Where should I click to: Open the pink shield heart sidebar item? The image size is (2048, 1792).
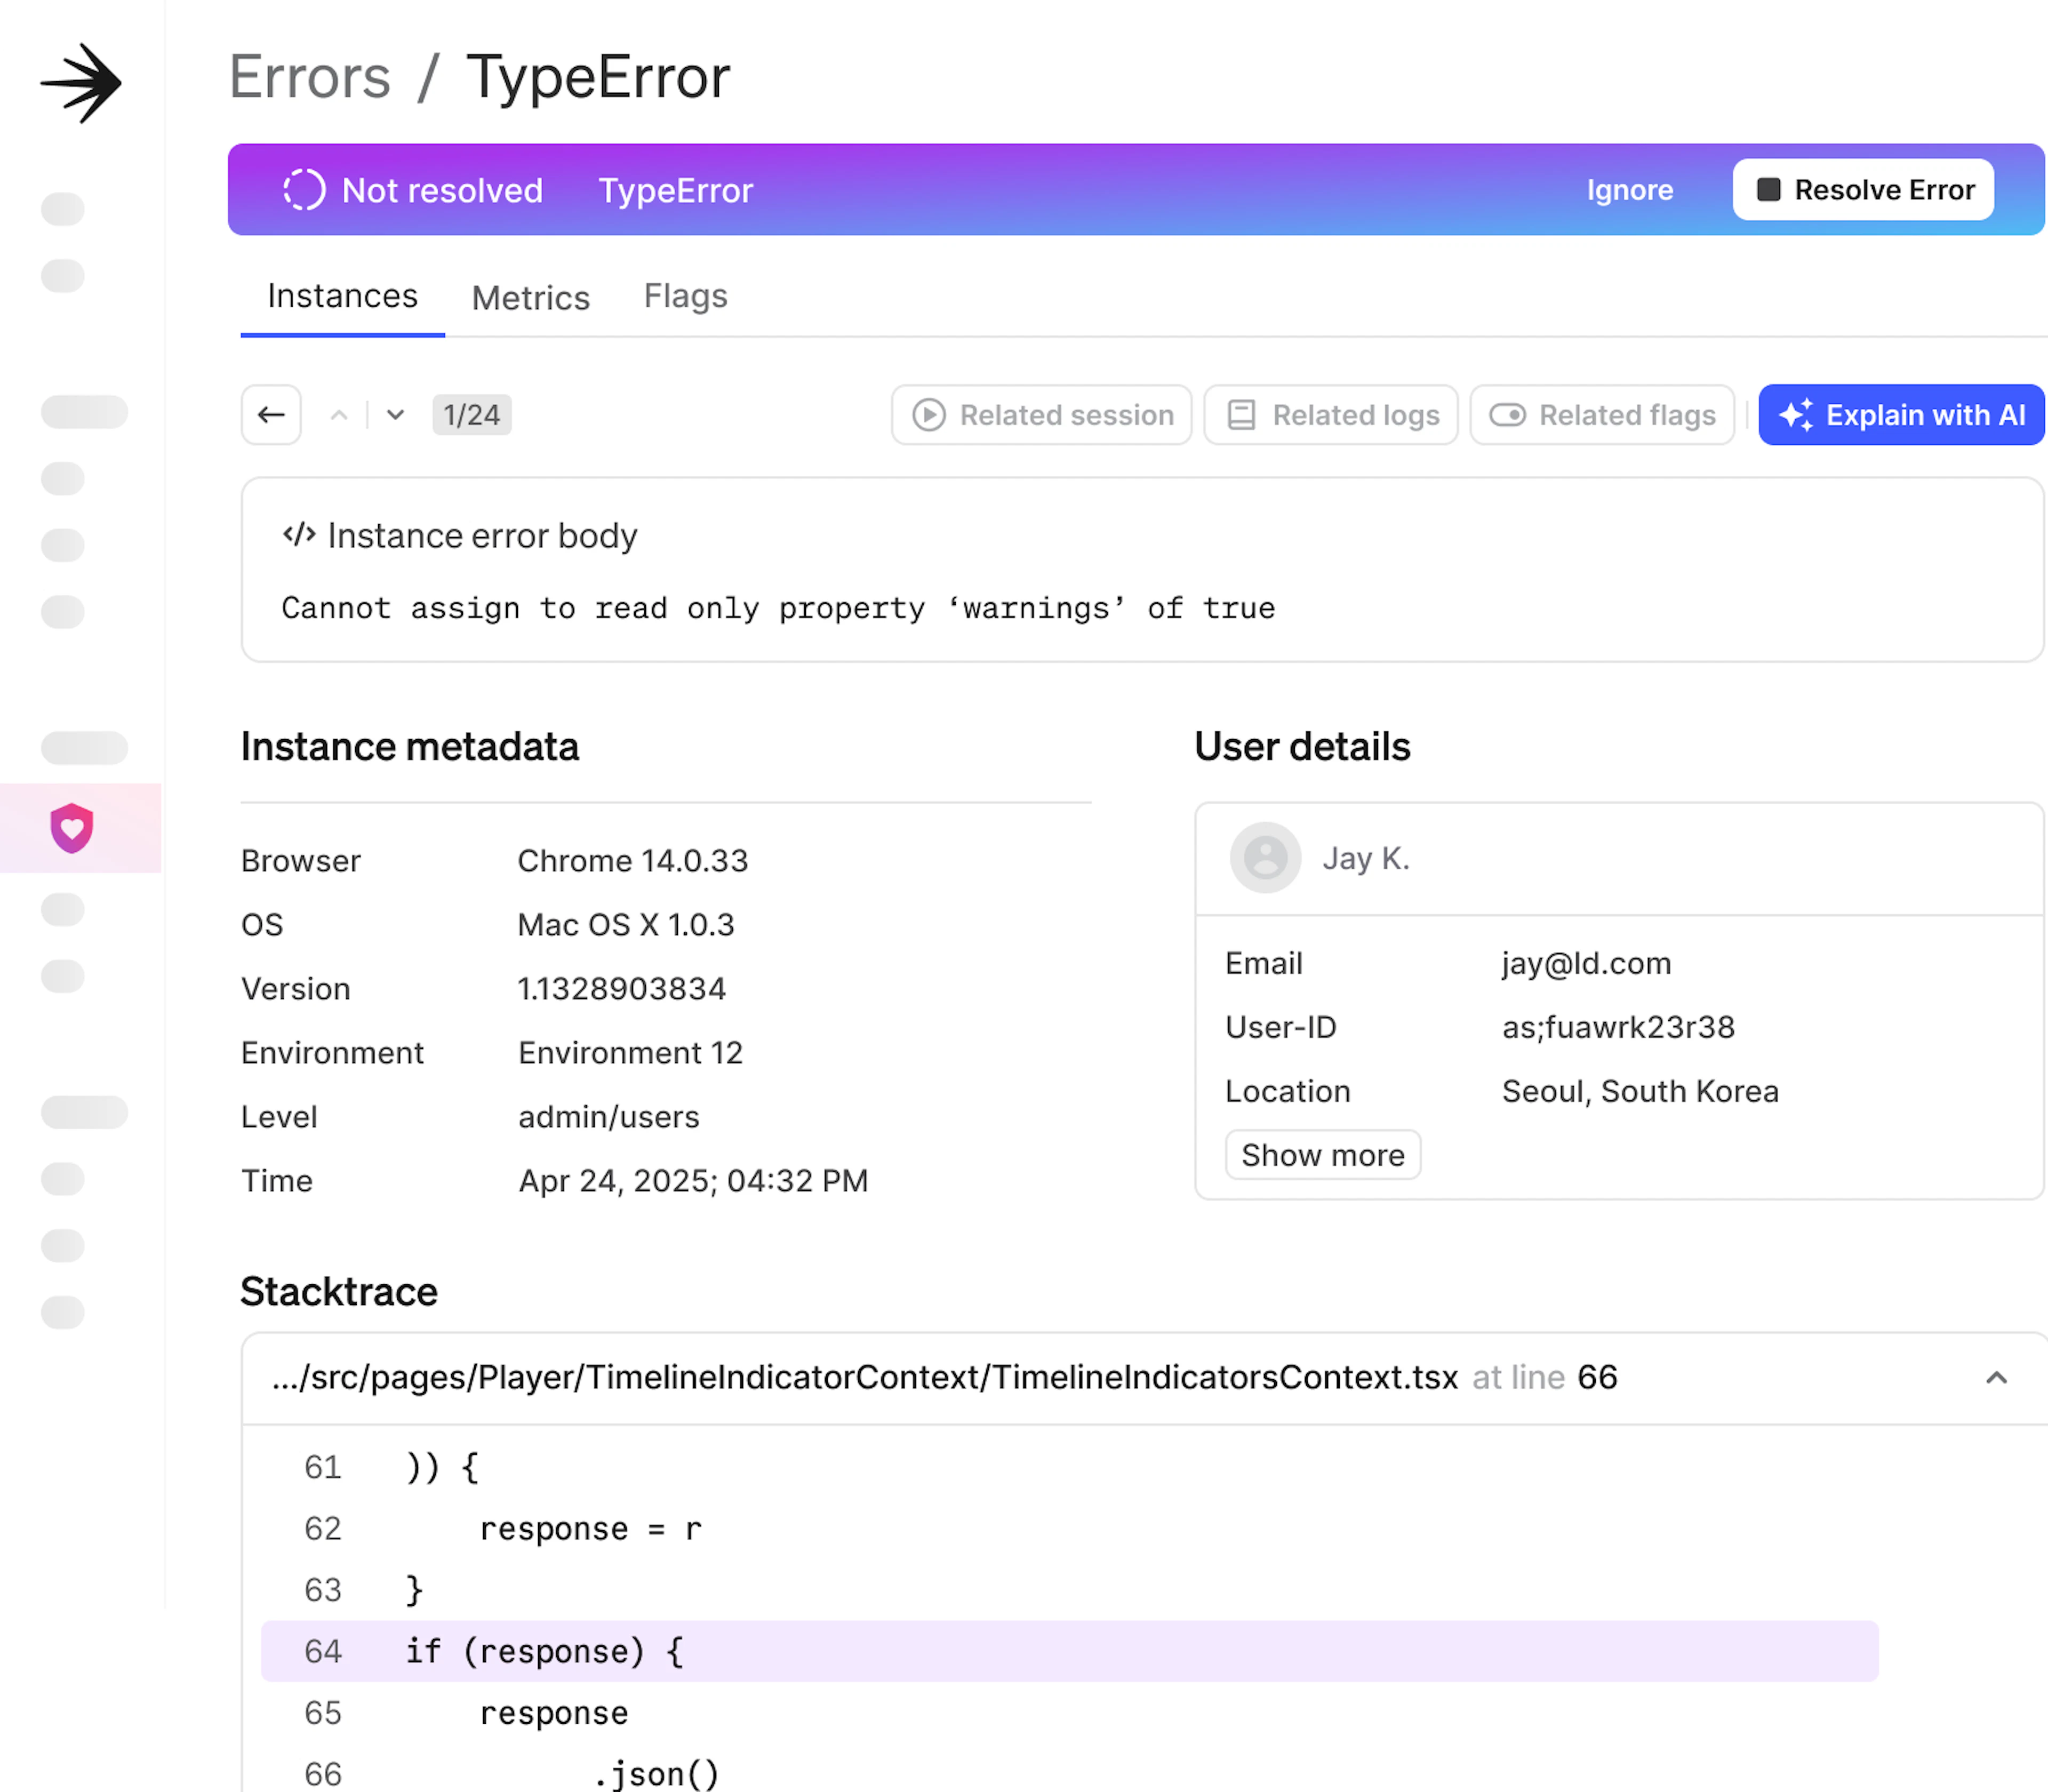click(72, 828)
